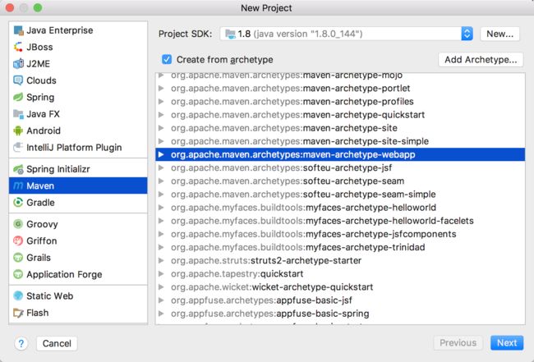Select maven-archetype-site row

point(340,128)
